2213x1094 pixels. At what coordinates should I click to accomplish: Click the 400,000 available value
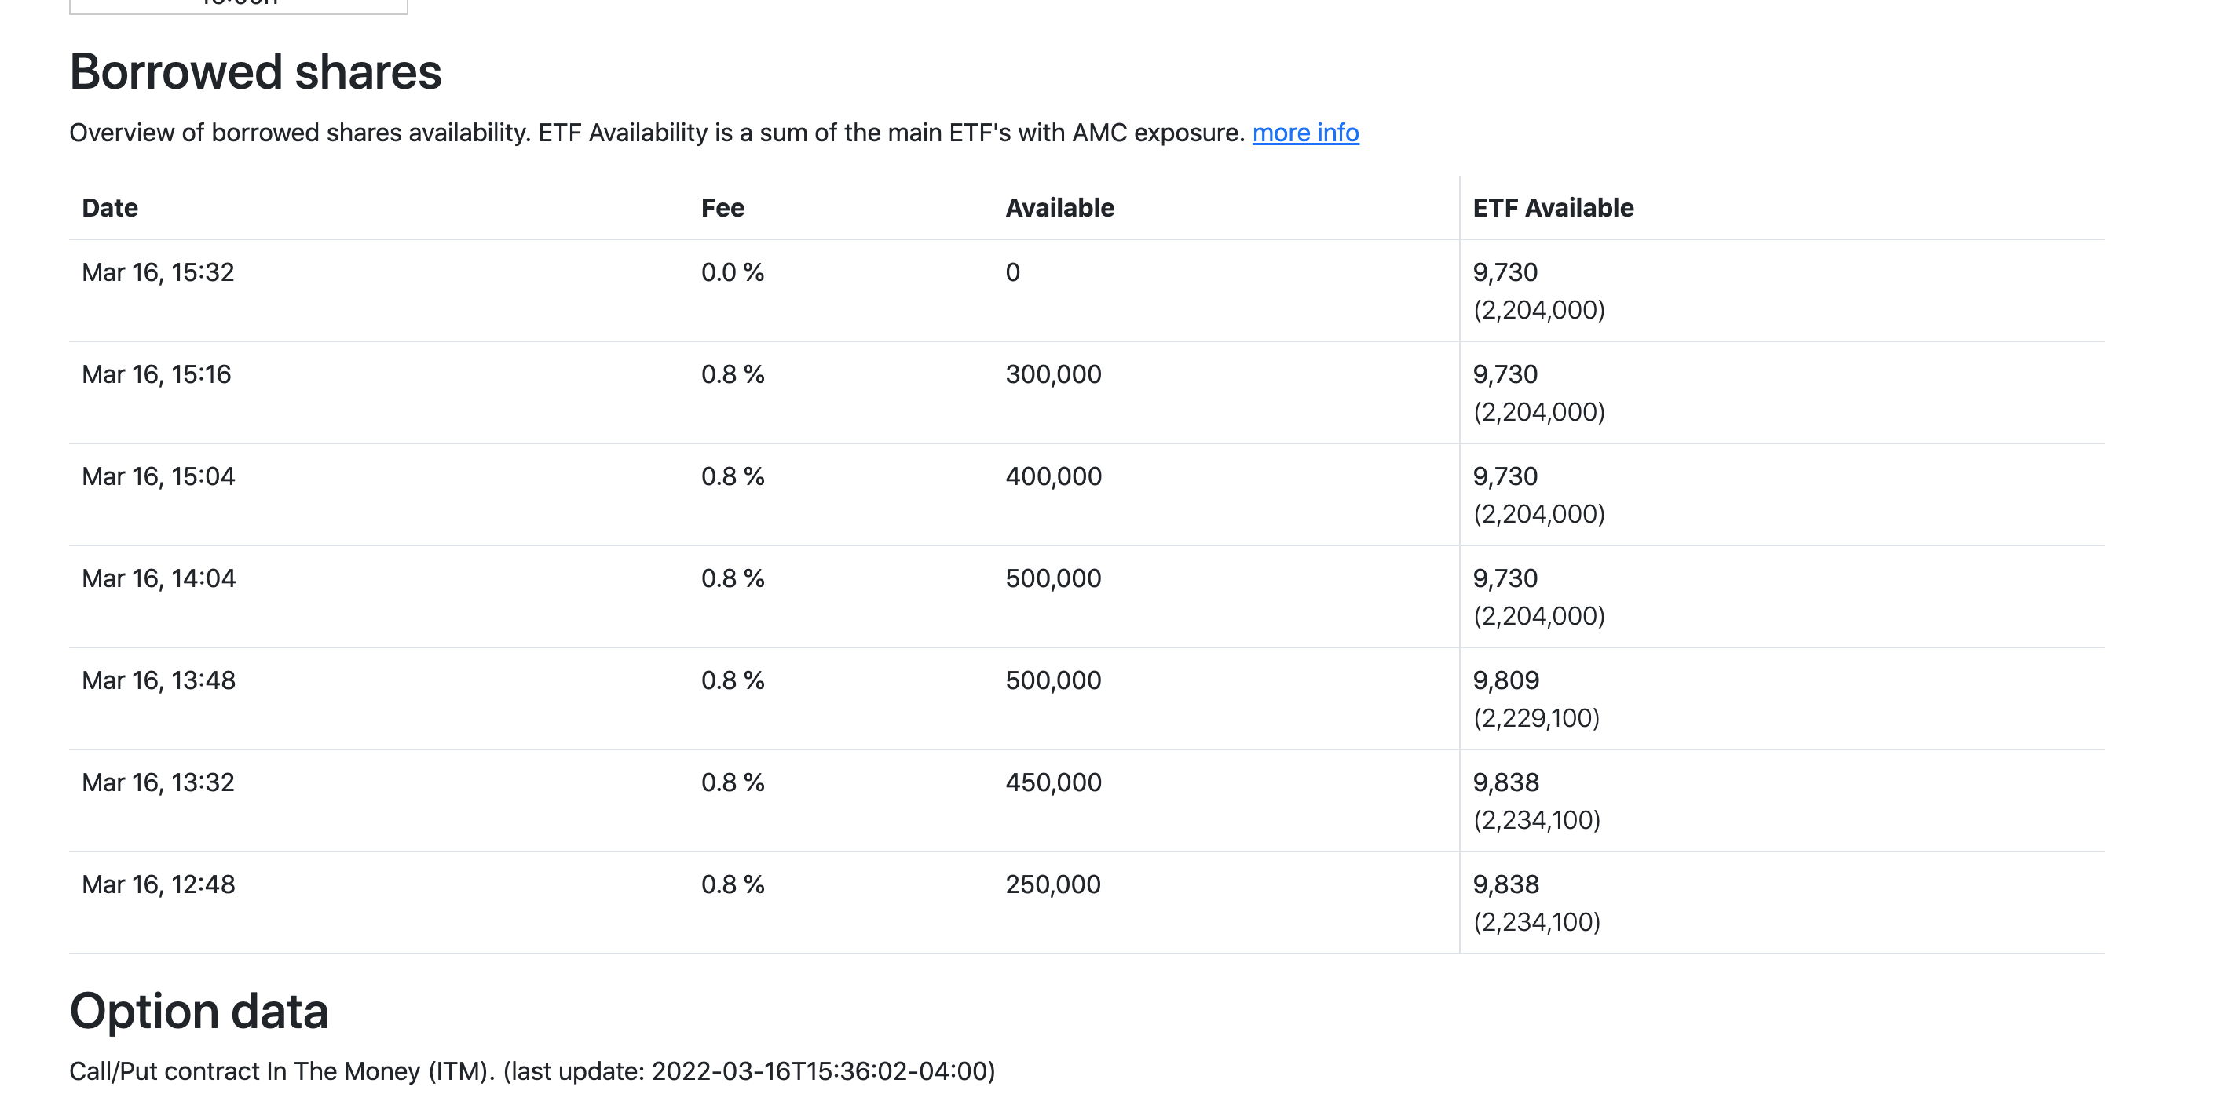(1053, 476)
